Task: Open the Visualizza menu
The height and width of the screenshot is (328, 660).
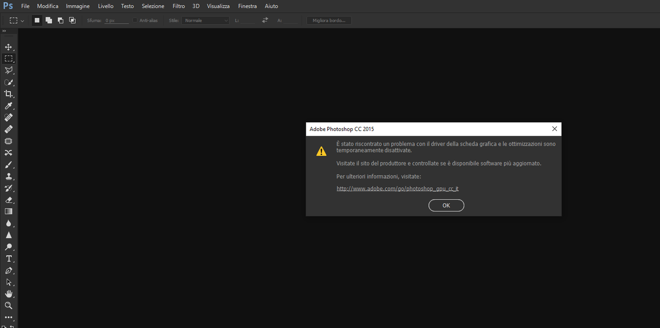Action: [219, 6]
